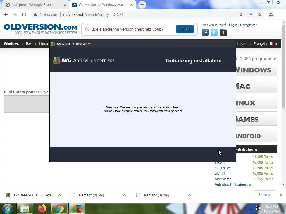This screenshot has width=286, height=214.
Task: Click the Twitter icon on Oldversion header
Action: tap(214, 32)
